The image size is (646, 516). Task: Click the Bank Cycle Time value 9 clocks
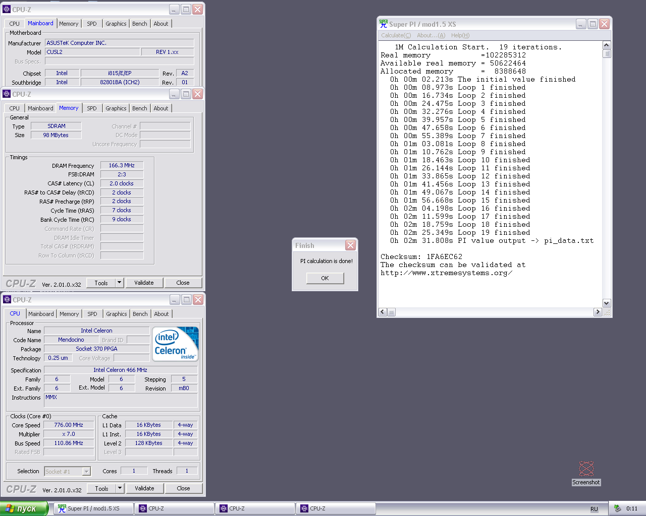point(122,219)
